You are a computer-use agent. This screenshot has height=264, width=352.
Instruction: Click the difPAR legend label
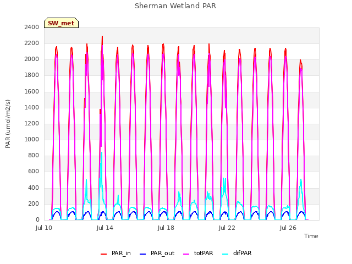pos(242,253)
